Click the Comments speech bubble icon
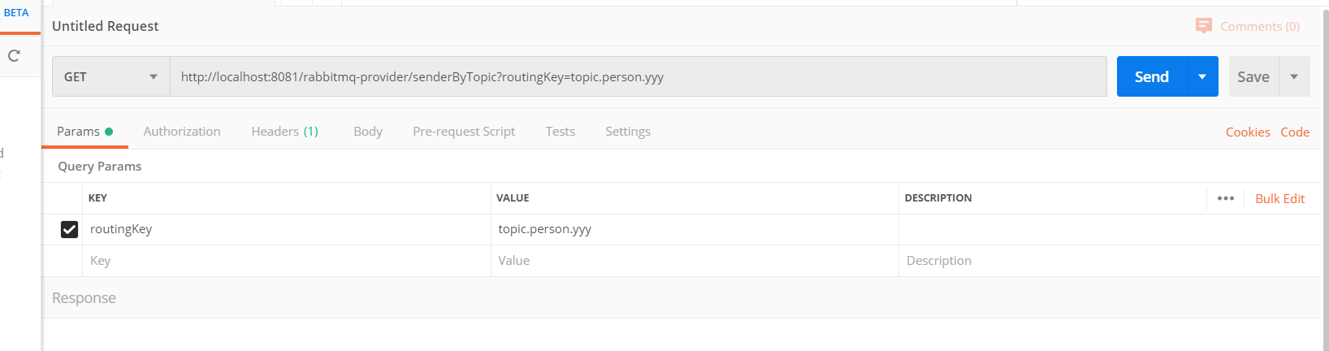 (x=1203, y=26)
